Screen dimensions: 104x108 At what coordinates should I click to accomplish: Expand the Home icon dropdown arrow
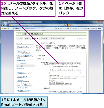(58, 29)
